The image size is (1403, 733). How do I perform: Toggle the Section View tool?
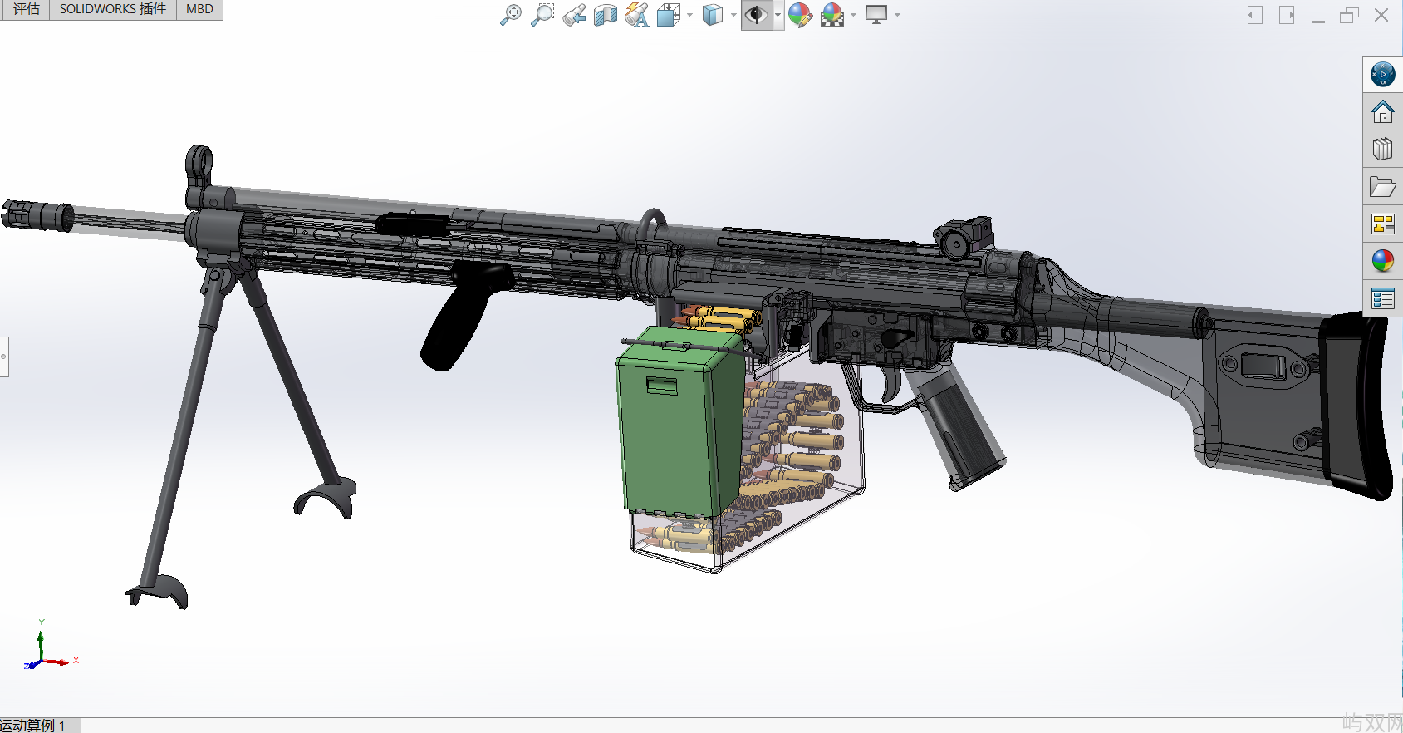(x=606, y=14)
